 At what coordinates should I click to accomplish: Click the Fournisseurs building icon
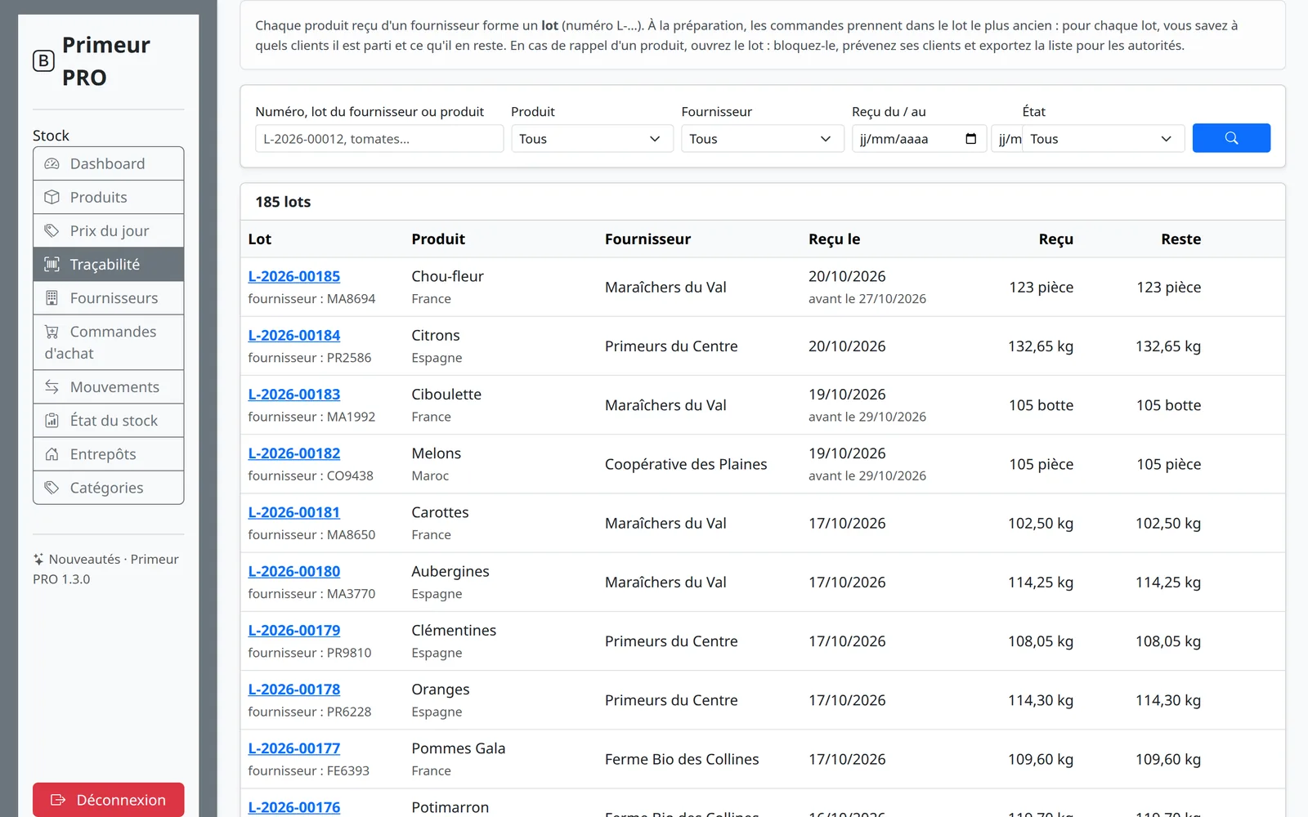[52, 298]
